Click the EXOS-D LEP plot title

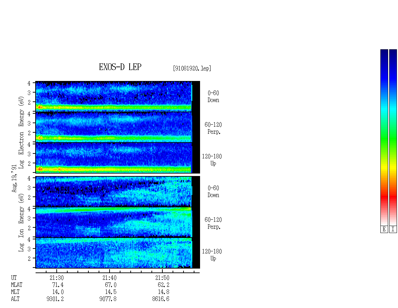pyautogui.click(x=120, y=67)
